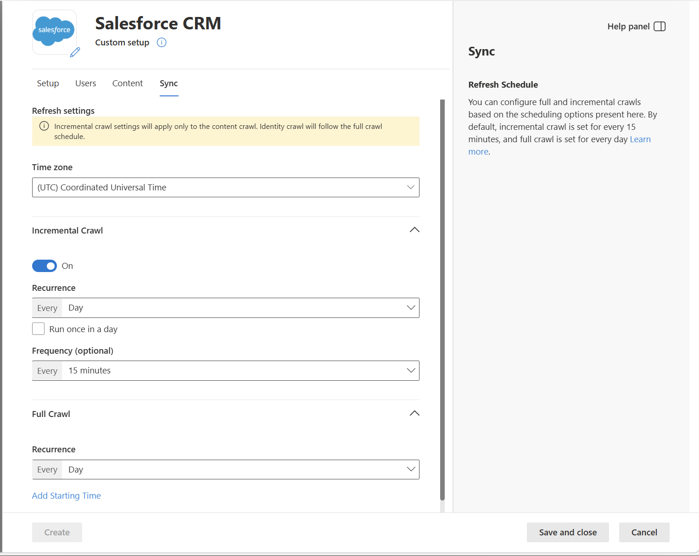Click Save and close button
The image size is (699, 556).
[568, 533]
